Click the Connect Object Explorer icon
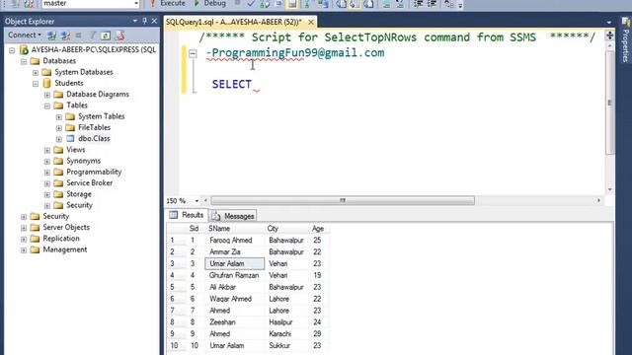The image size is (632, 355). pos(51,35)
